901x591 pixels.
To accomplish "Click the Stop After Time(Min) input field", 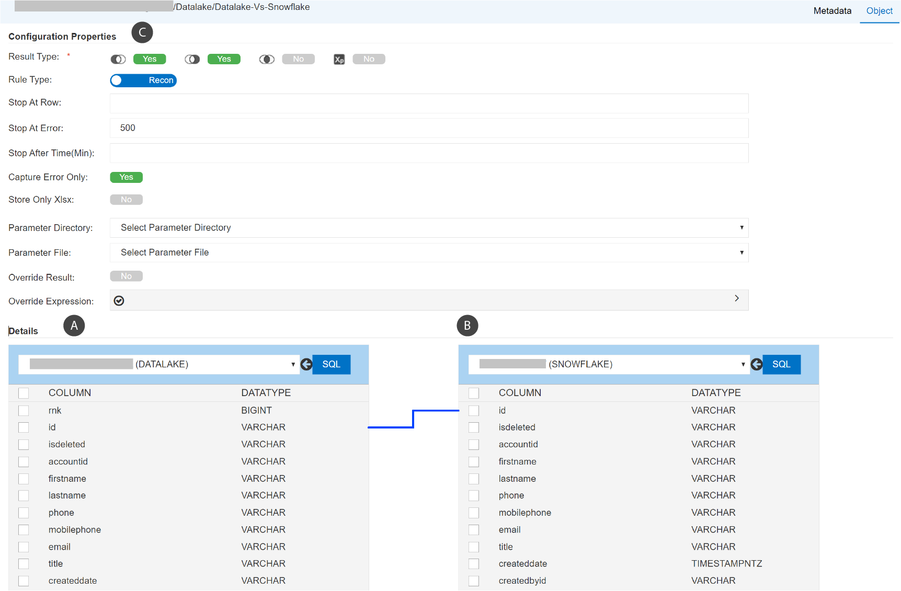I will (x=429, y=153).
